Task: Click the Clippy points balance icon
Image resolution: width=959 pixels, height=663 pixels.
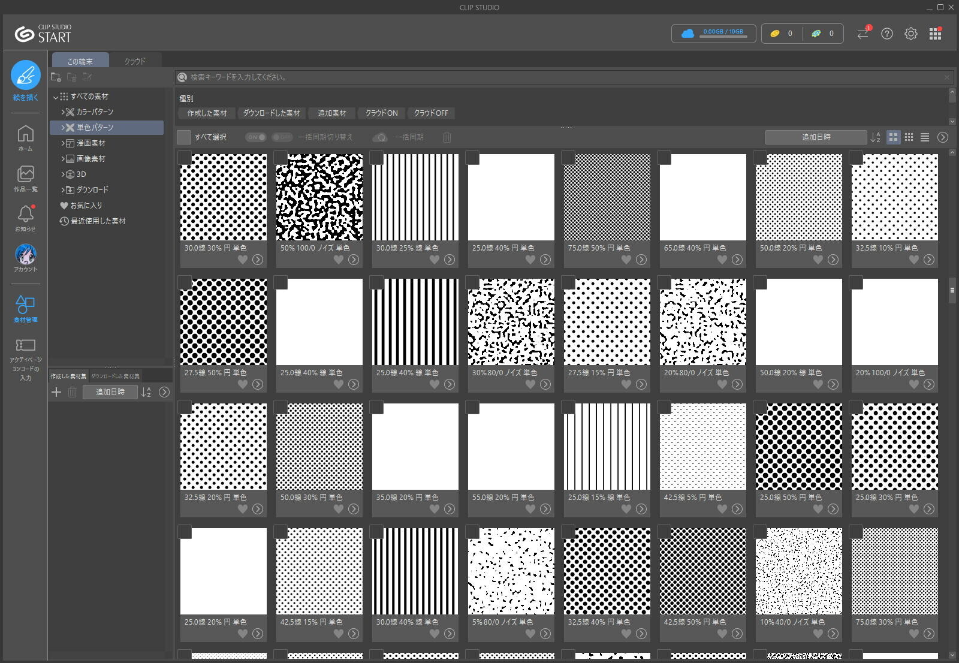Action: (x=816, y=34)
